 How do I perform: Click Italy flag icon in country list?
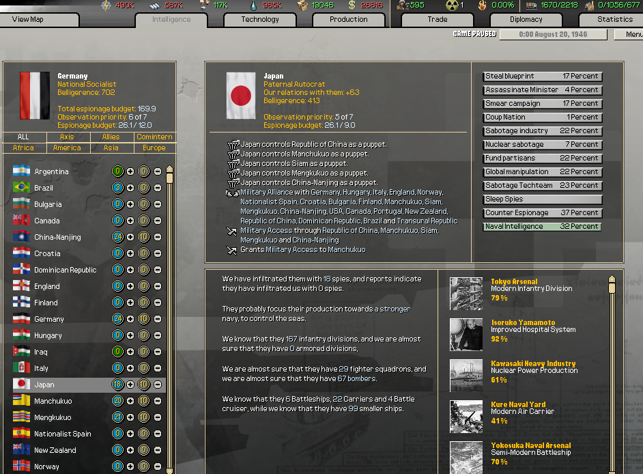pos(21,367)
